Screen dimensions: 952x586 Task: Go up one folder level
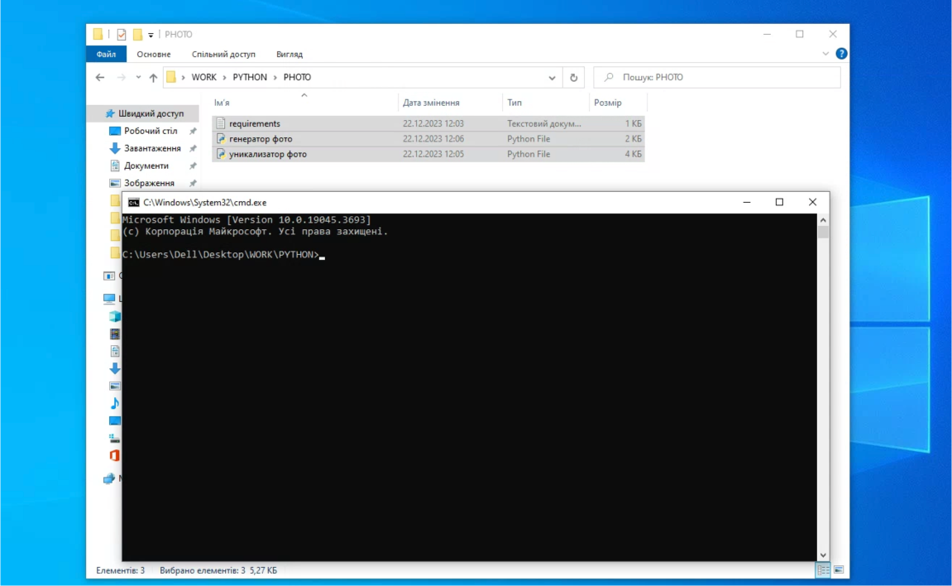[153, 77]
